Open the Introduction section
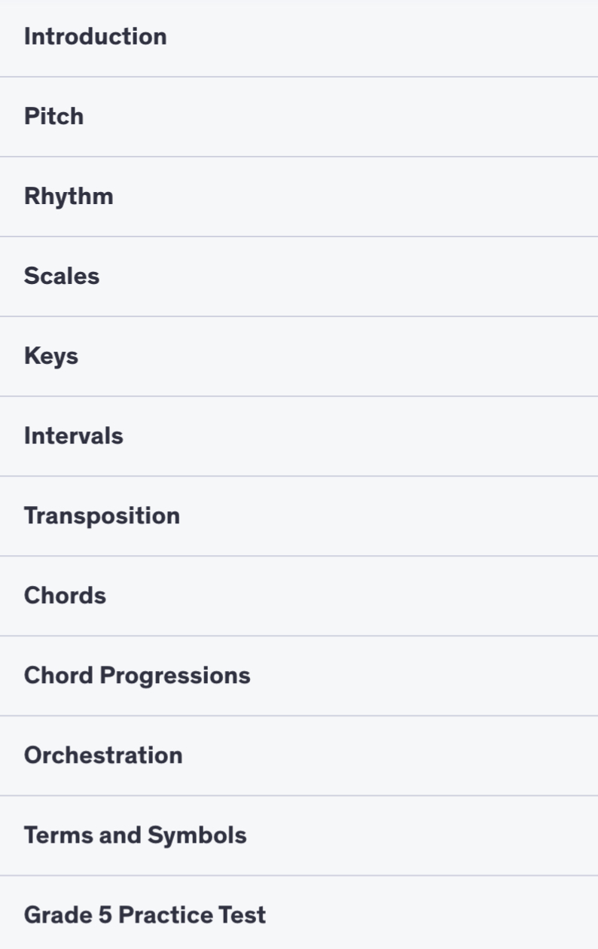The width and height of the screenshot is (598, 949). point(96,37)
